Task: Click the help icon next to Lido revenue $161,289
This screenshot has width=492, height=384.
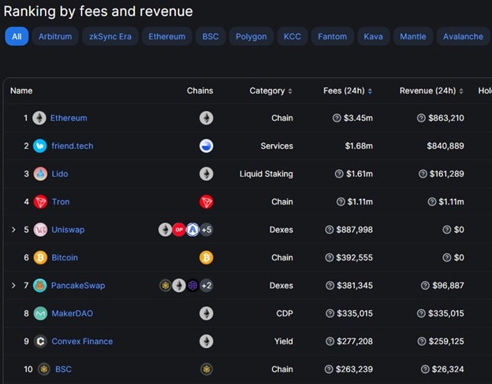Action: 423,174
